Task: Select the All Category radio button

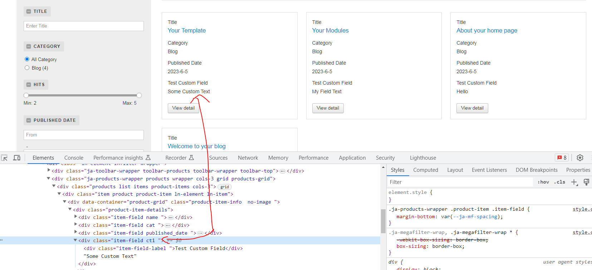Action: click(x=27, y=59)
